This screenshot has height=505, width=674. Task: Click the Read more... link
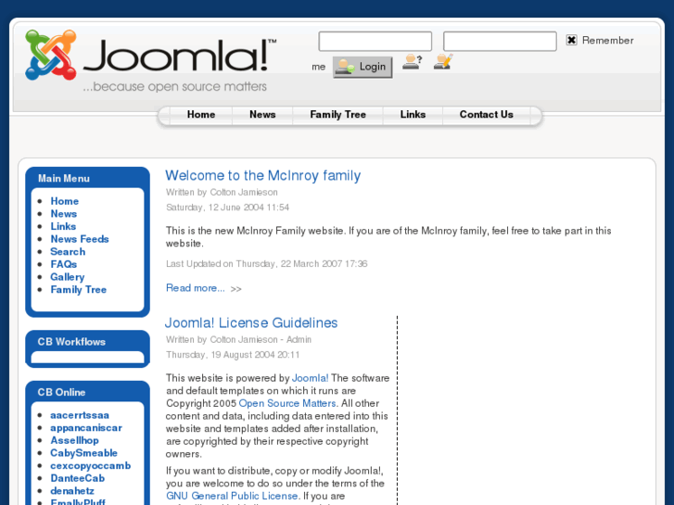tap(195, 288)
